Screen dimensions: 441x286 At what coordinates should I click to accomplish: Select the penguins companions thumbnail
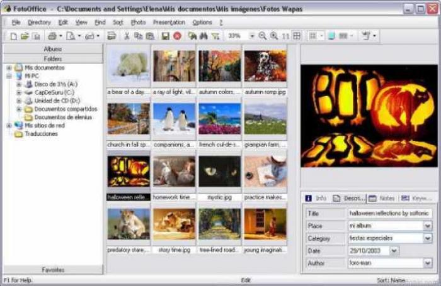click(x=174, y=119)
